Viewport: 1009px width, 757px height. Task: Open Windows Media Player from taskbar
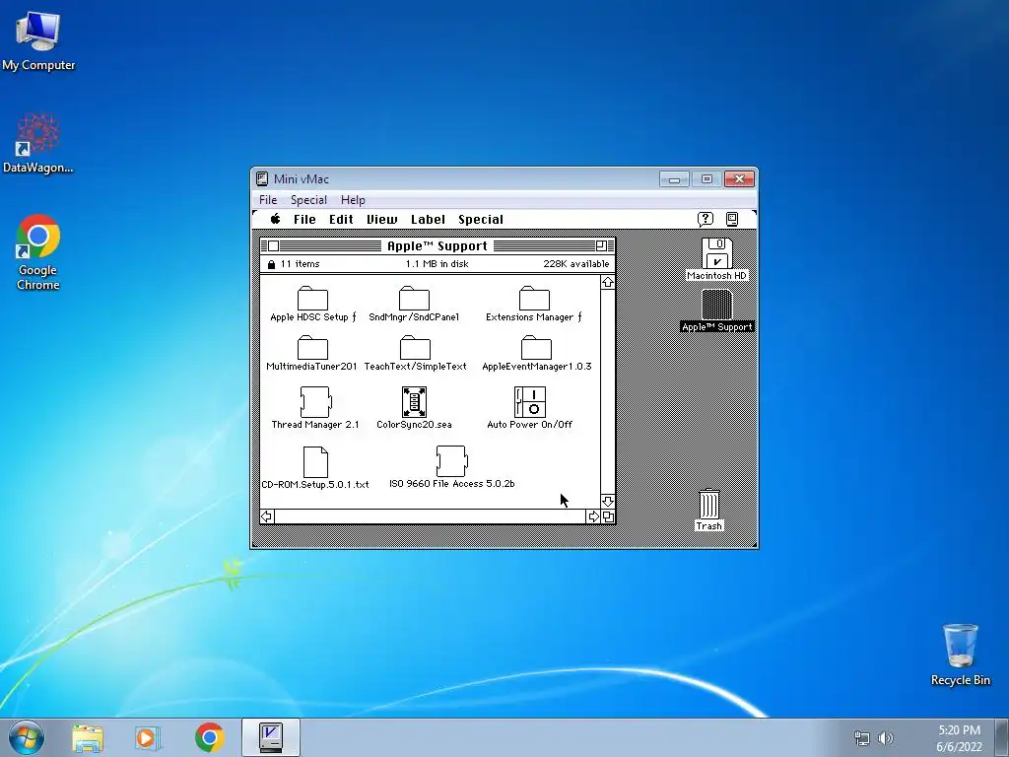tap(148, 738)
